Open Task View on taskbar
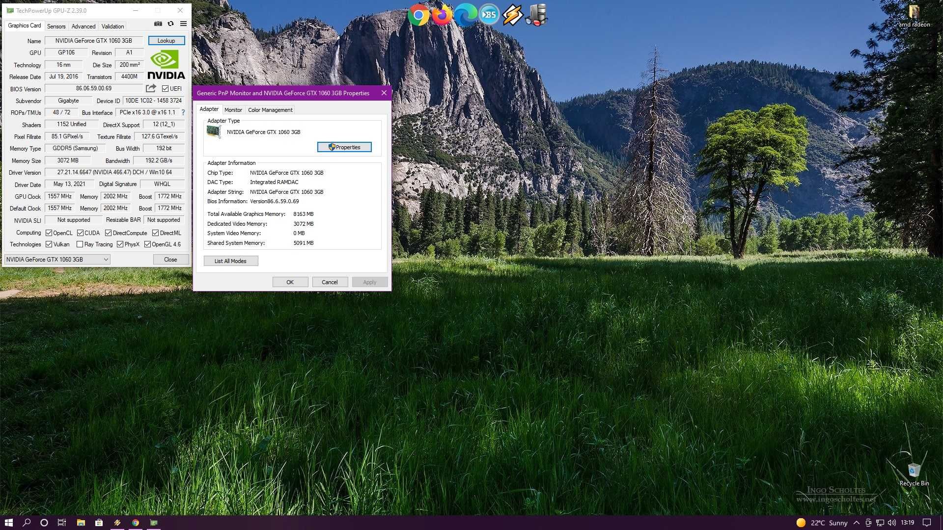Viewport: 943px width, 530px height. click(x=61, y=523)
